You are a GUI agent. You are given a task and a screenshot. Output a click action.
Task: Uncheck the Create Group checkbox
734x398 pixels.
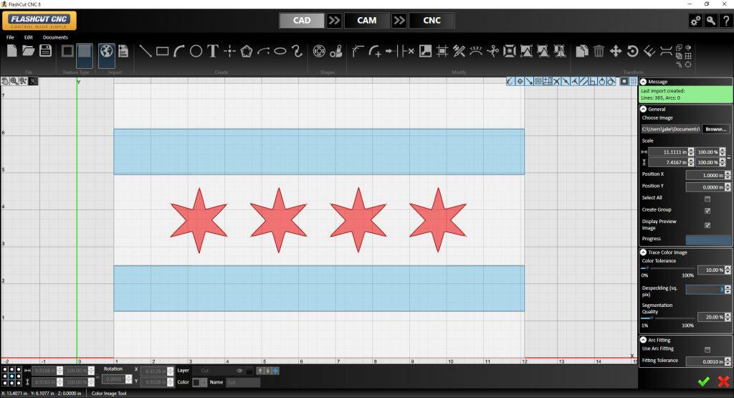coord(707,211)
